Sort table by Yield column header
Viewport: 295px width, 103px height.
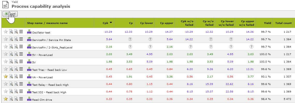[x=267, y=23]
